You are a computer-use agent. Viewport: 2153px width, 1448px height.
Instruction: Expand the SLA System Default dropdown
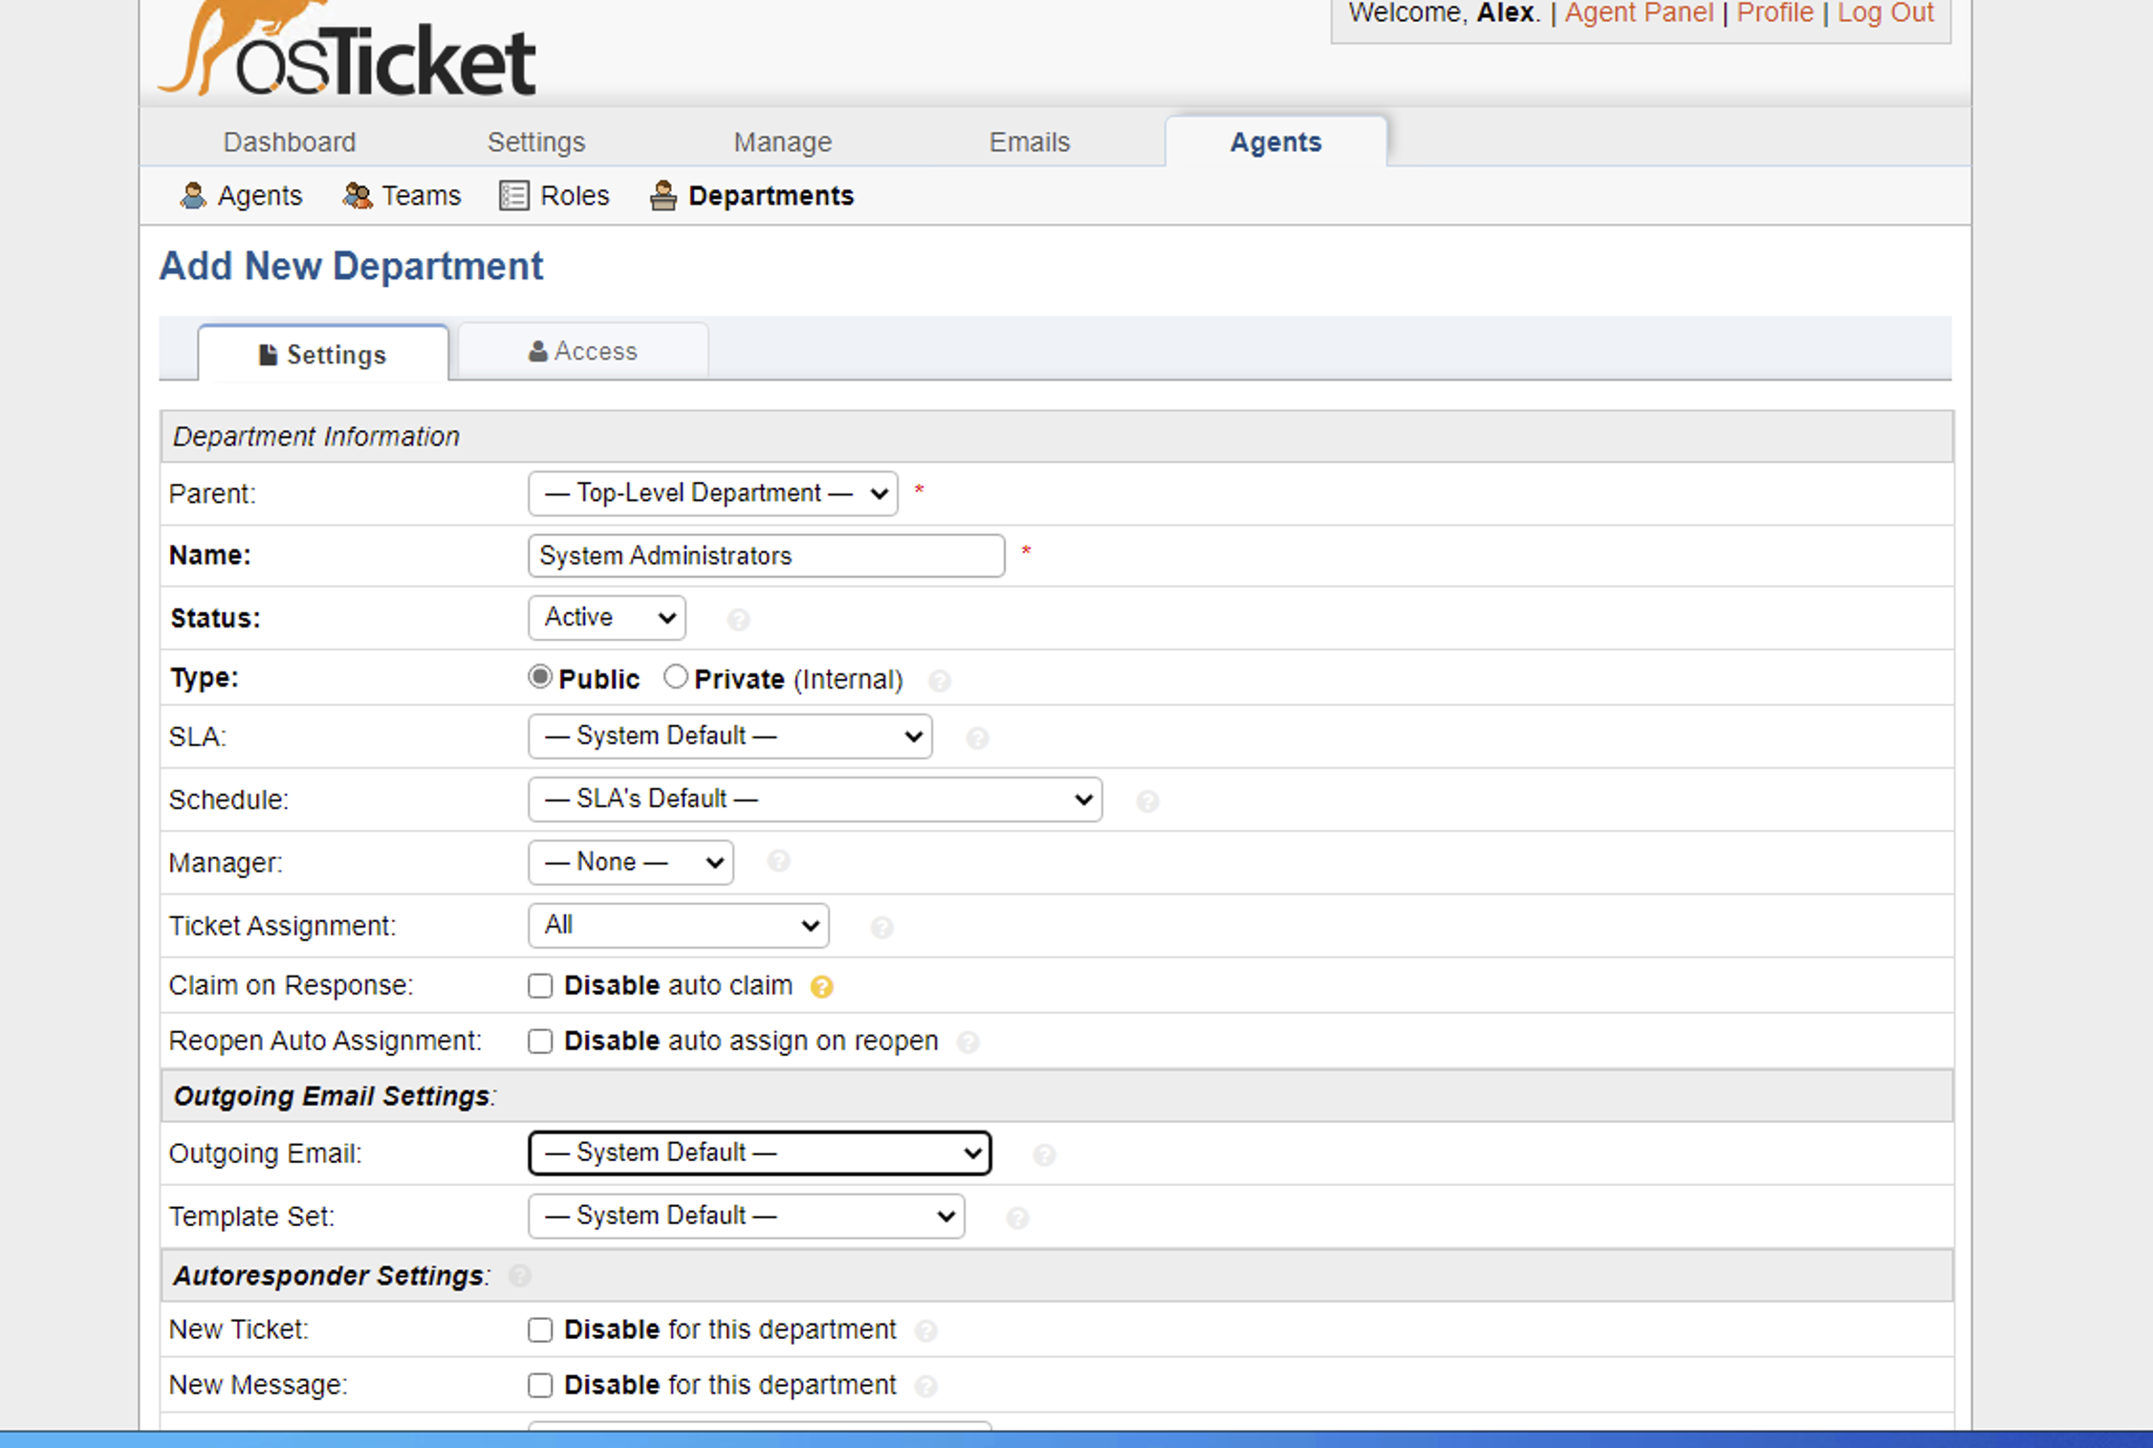729,736
